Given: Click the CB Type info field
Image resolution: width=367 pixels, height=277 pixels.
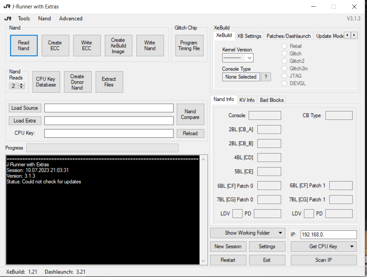Looking at the screenshot, I should tap(339, 115).
